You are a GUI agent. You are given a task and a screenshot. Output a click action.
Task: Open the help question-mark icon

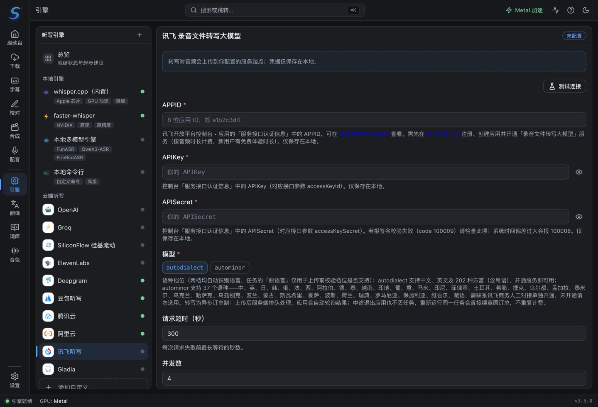click(x=571, y=10)
